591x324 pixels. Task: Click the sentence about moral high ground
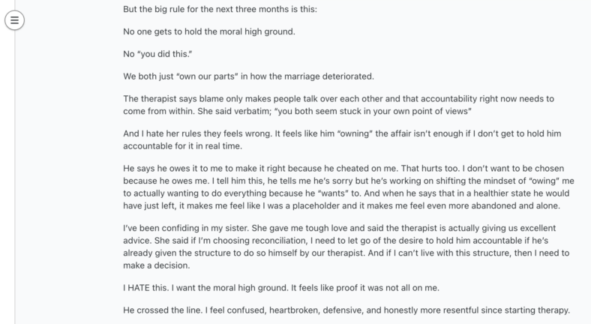[x=209, y=31]
